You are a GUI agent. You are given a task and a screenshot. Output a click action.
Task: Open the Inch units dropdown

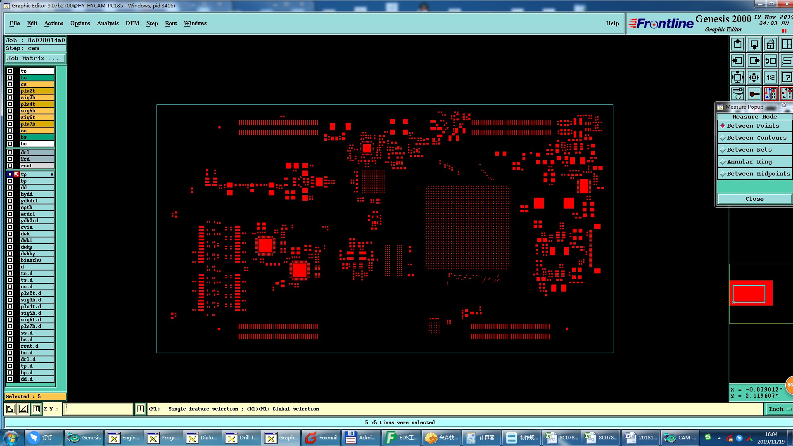pyautogui.click(x=779, y=409)
